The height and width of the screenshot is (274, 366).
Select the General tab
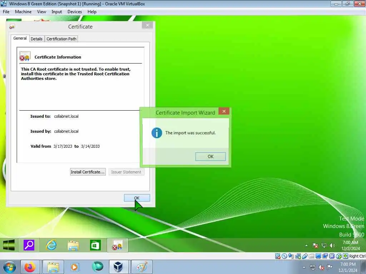tap(20, 38)
